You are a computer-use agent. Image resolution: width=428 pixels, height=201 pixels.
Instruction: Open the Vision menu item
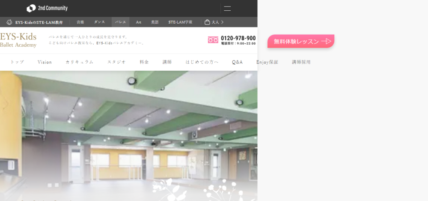tap(45, 62)
